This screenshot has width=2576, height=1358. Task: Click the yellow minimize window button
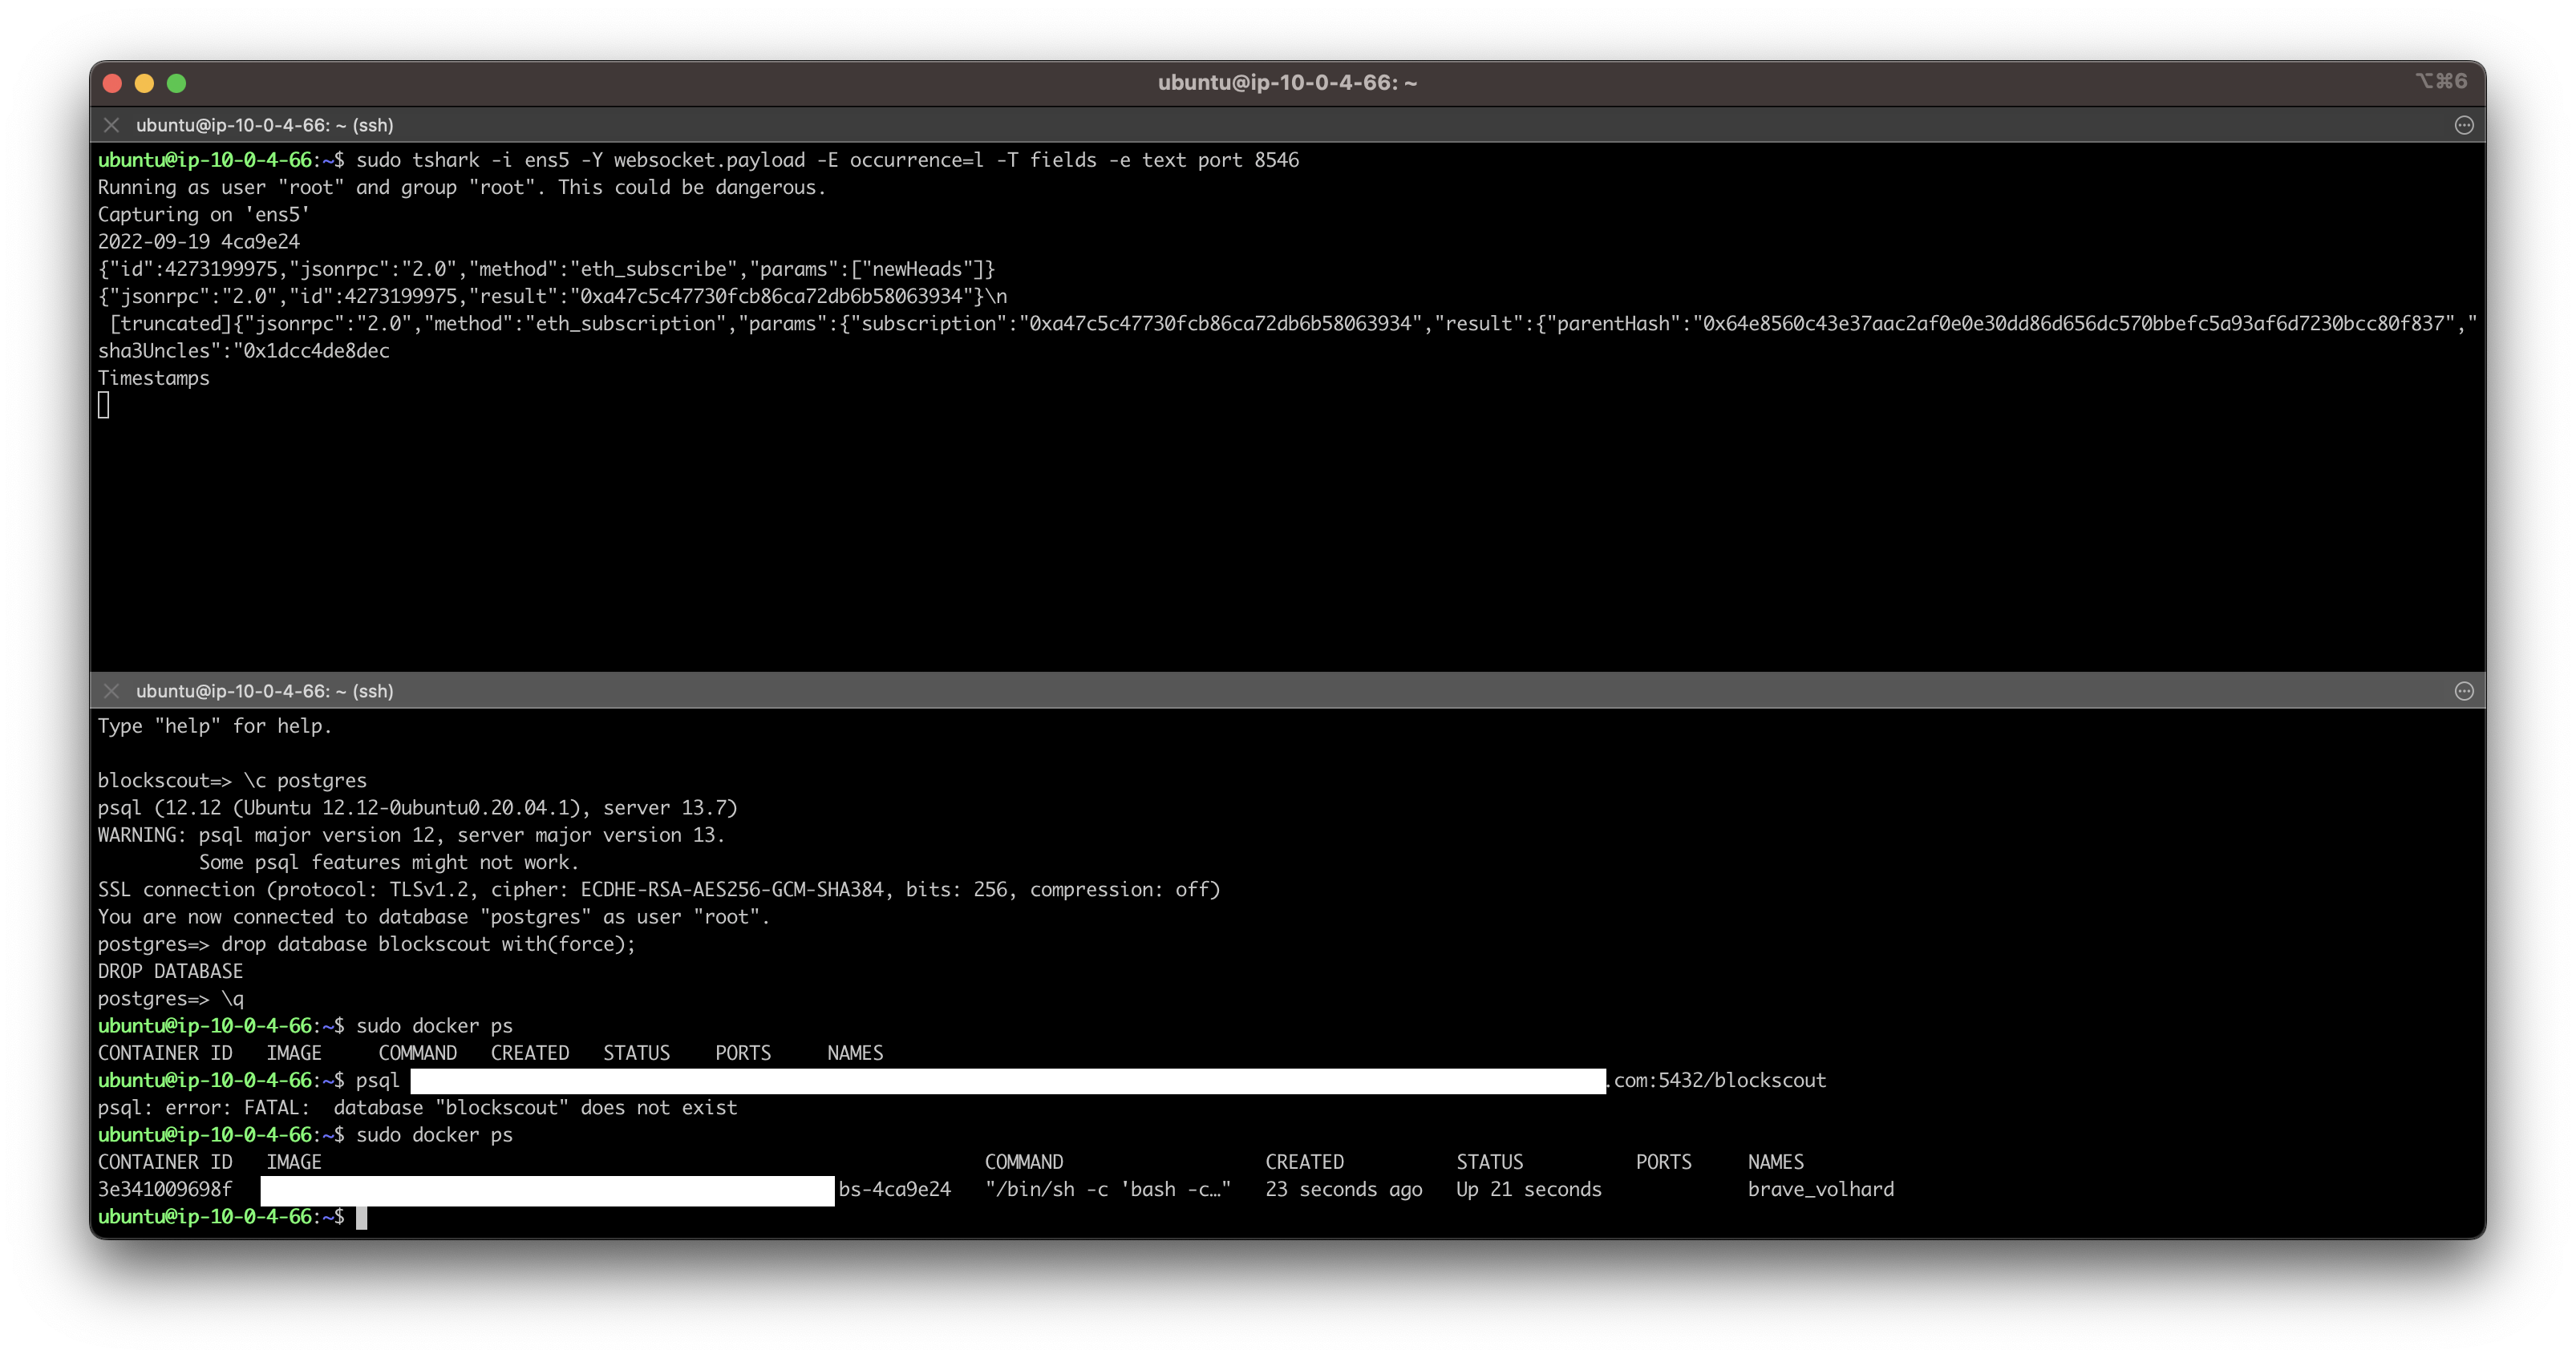144,83
